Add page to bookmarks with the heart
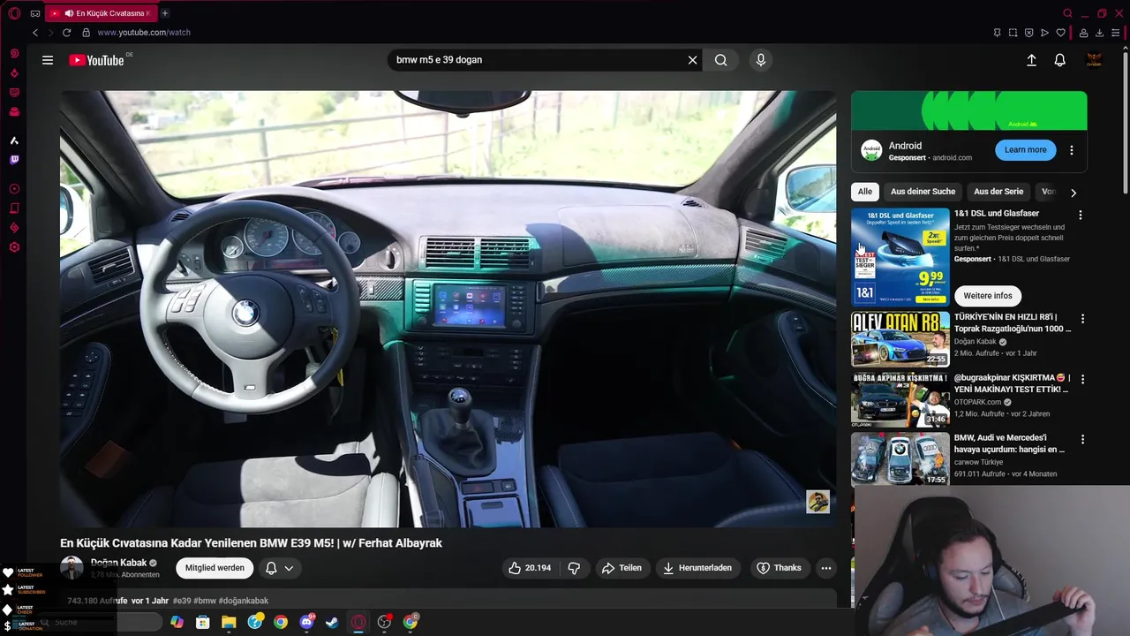Viewport: 1130px width, 636px height. (1060, 33)
